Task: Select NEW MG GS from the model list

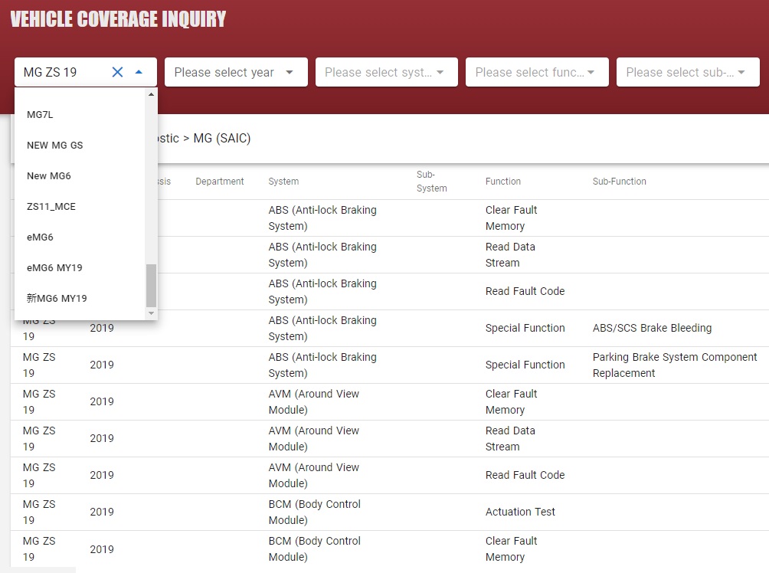Action: (x=80, y=146)
